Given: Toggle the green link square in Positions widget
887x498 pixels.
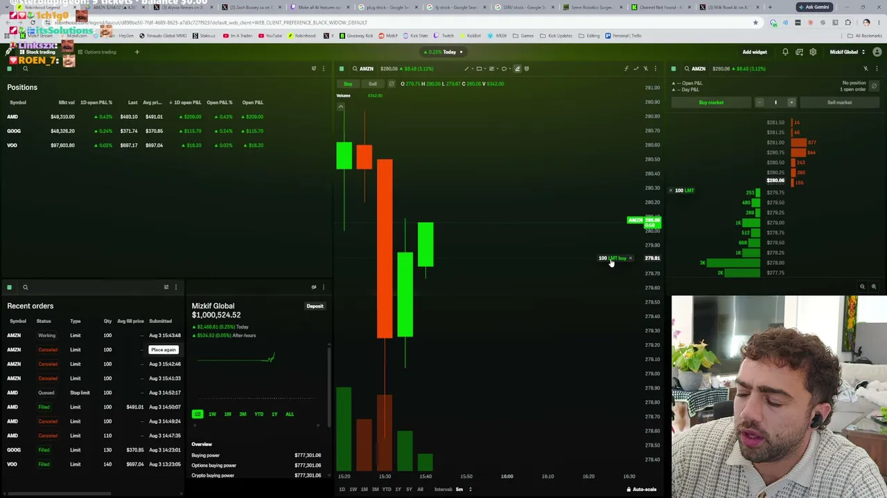Looking at the screenshot, I should point(9,68).
